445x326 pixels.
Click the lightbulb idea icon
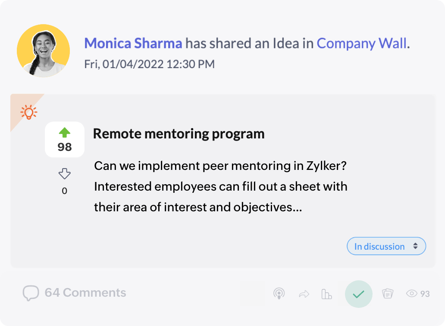point(29,112)
